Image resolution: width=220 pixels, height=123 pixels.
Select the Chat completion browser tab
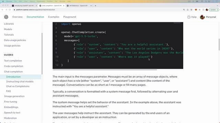pyautogui.click(x=52, y=6)
